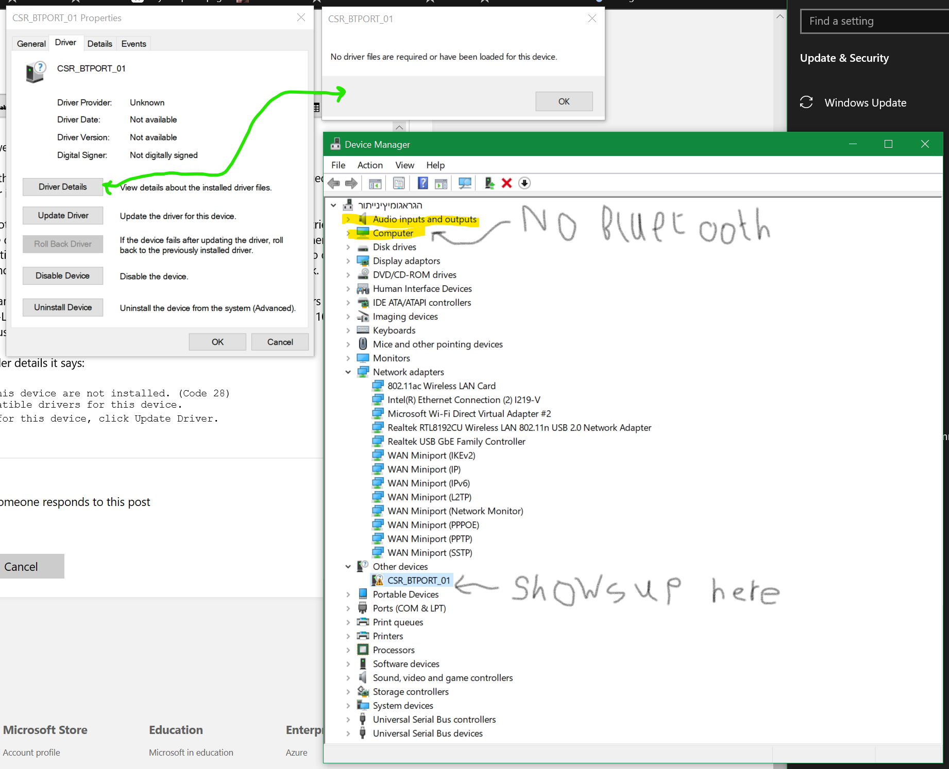Click the Forward arrow in Device Manager toolbar

click(x=351, y=183)
